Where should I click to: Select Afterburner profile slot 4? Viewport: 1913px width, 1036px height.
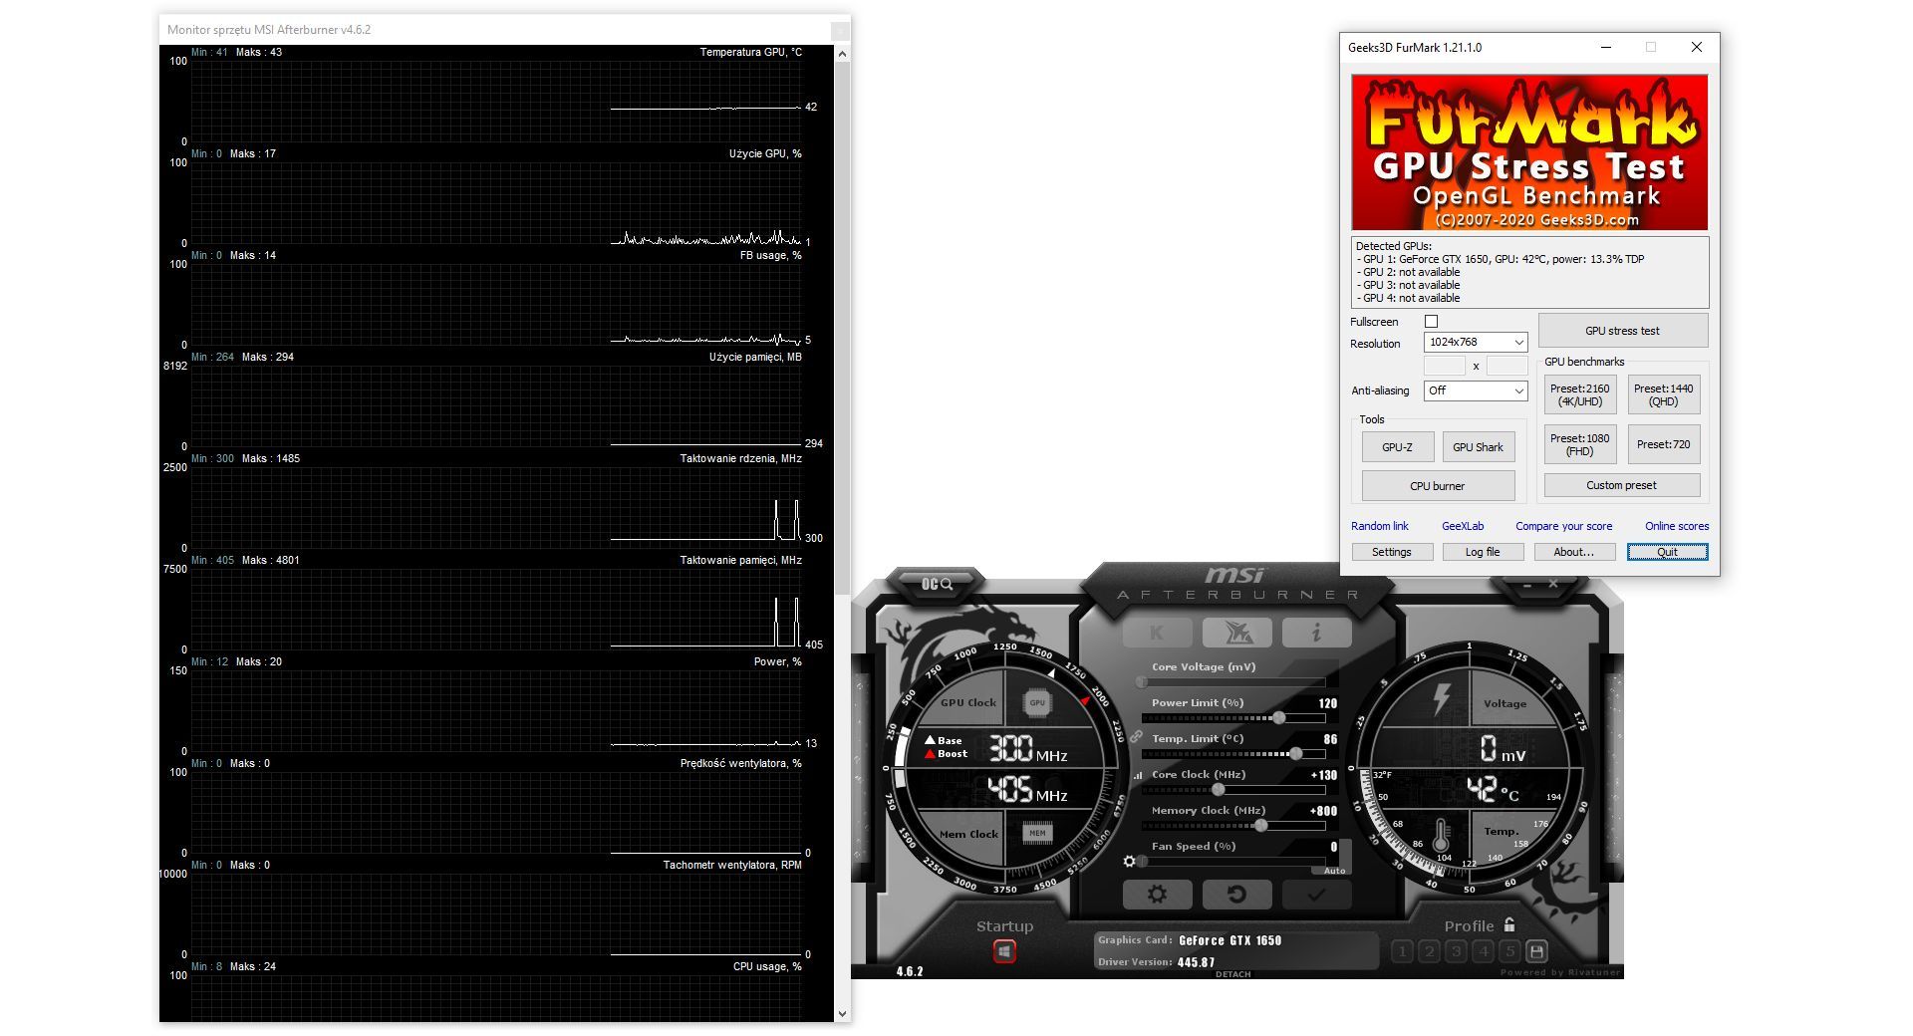(x=1484, y=951)
